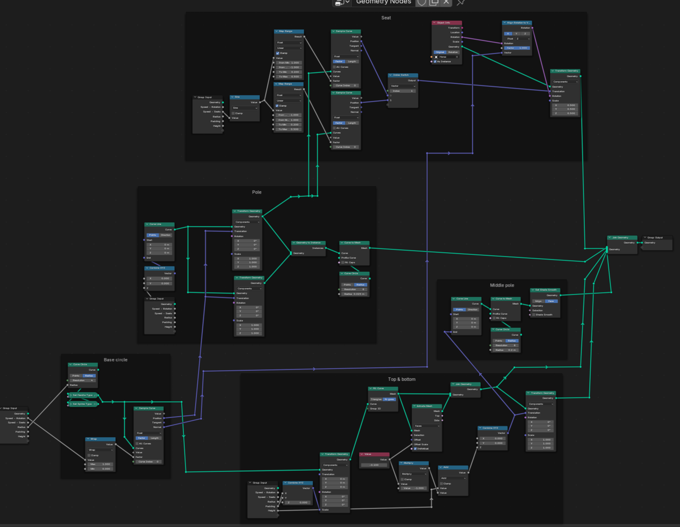Click the Seat frame label
The width and height of the screenshot is (680, 527).
tap(386, 18)
